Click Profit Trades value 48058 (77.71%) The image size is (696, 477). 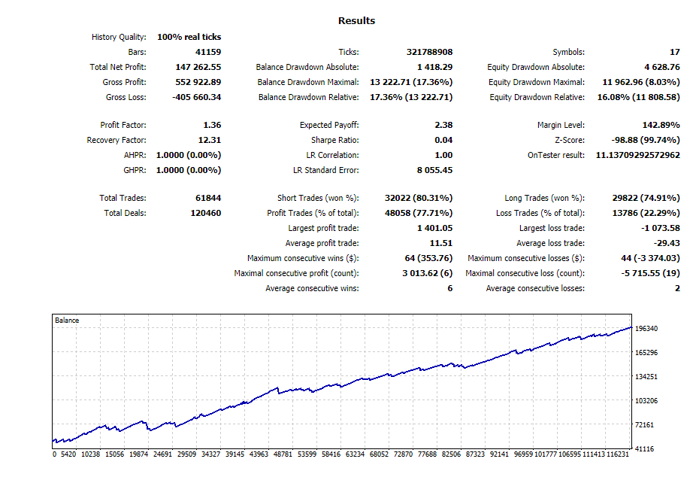(x=419, y=213)
